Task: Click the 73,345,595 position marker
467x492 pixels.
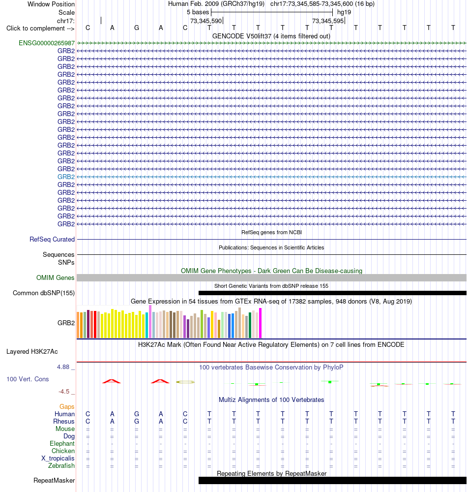Action: pyautogui.click(x=328, y=21)
